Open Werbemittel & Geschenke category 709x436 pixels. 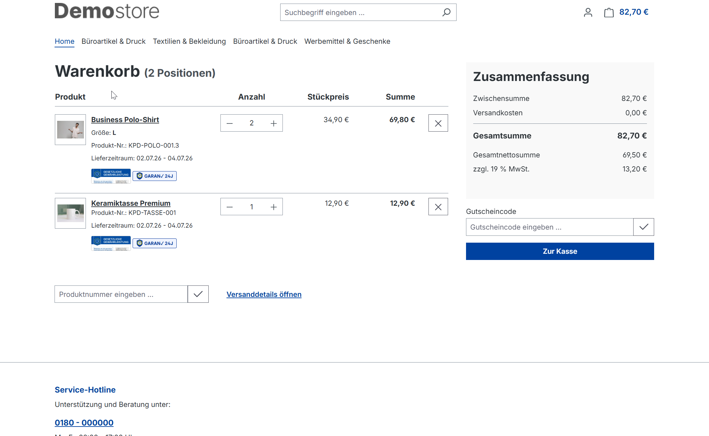coord(347,41)
